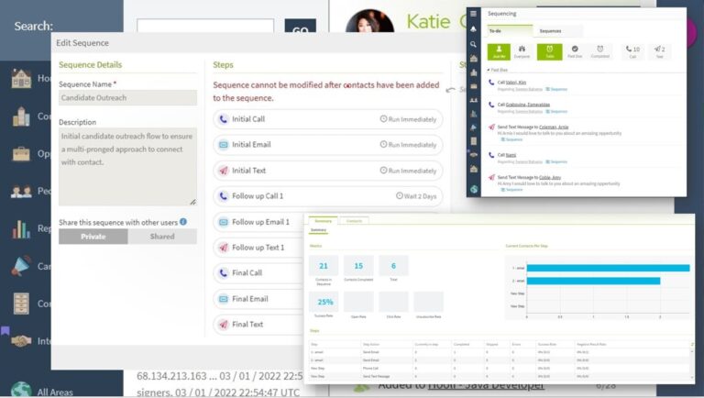
Task: Select the Follow up Call 1 step
Action: click(328, 196)
